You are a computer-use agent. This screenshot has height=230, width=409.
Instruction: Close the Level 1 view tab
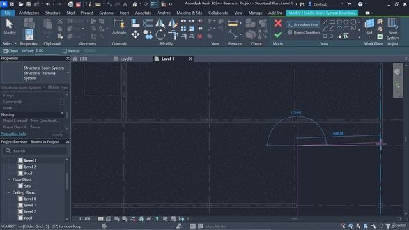[190, 59]
